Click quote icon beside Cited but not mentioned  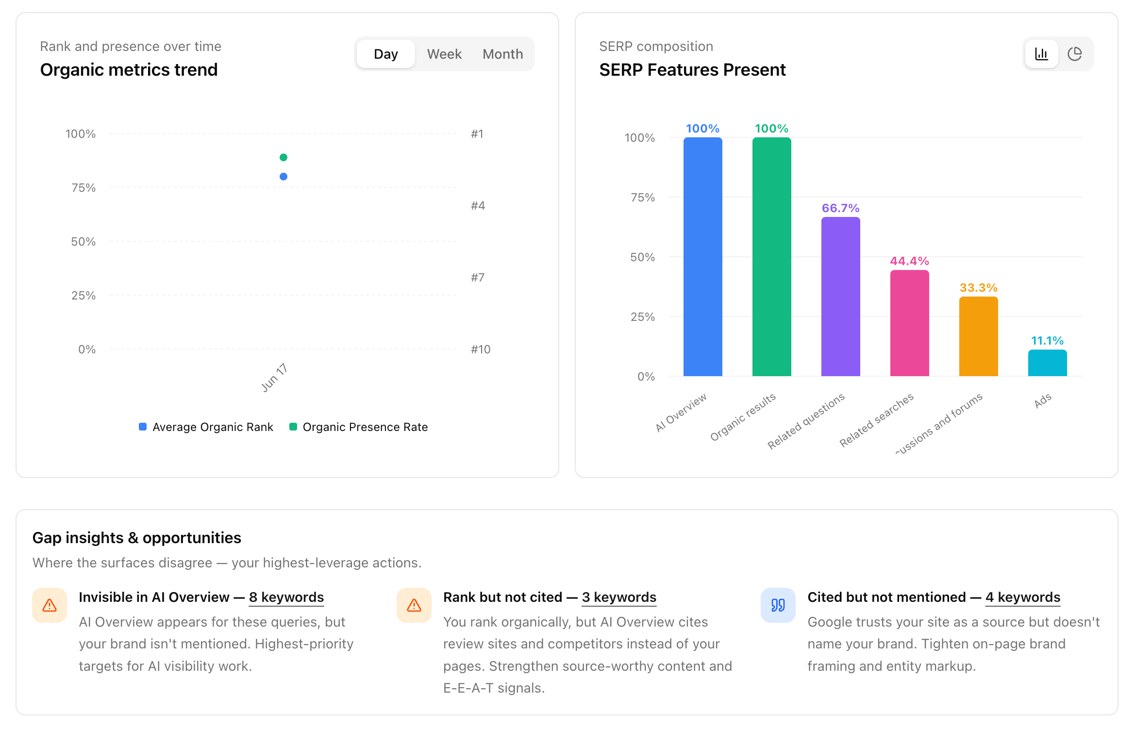click(x=778, y=605)
